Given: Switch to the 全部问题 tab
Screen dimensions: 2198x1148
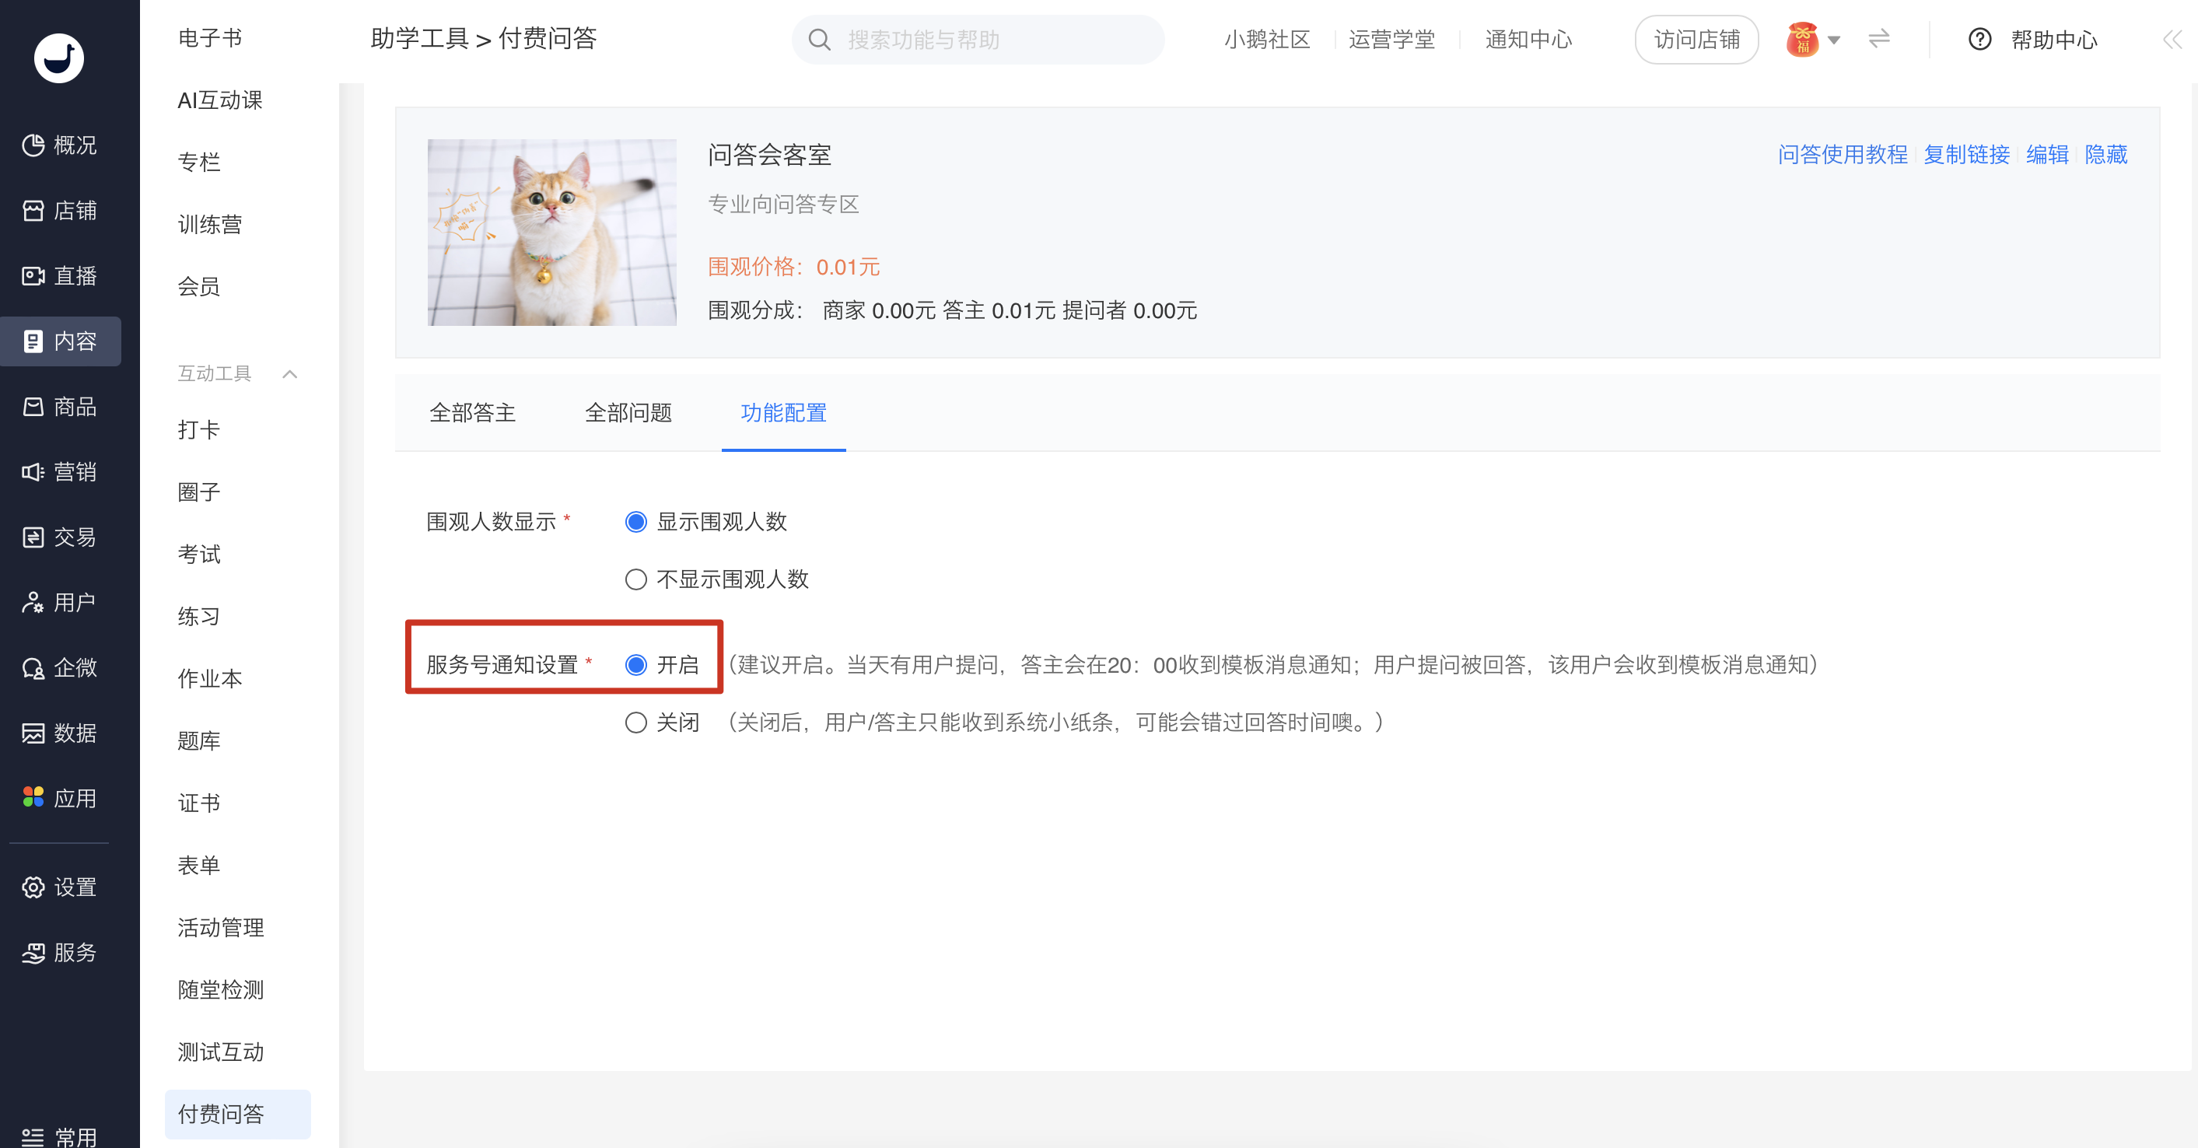Looking at the screenshot, I should tap(628, 413).
